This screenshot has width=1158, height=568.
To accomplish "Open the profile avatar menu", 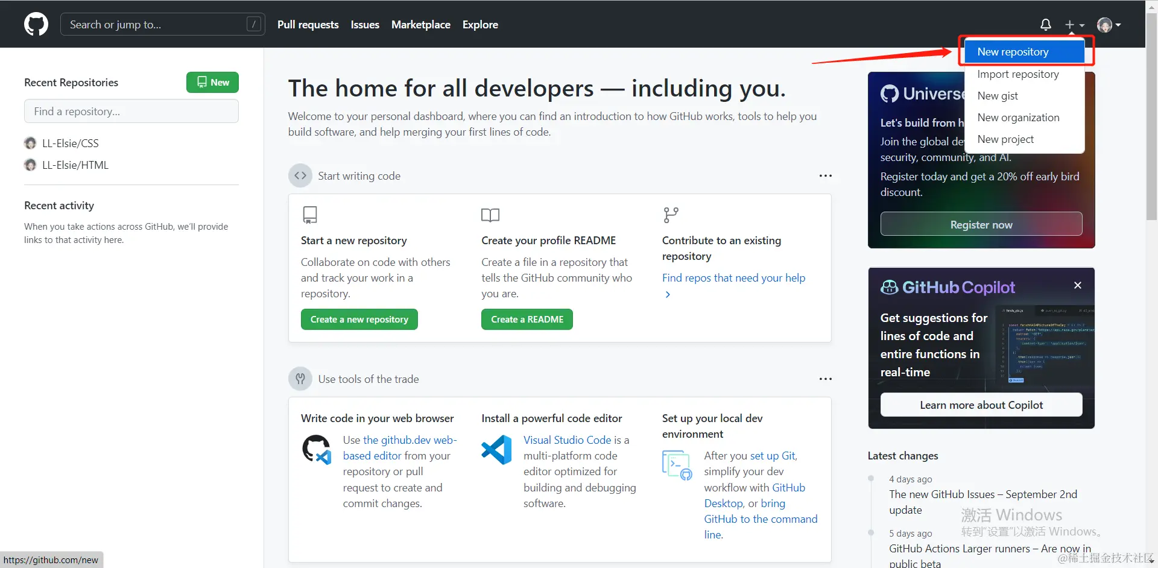I will pos(1107,24).
